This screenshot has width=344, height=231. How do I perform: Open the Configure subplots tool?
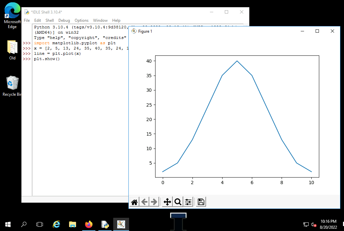(188, 202)
